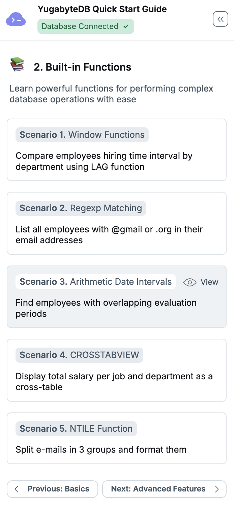Click the 2. Built-in Functions heading
The height and width of the screenshot is (506, 234).
[83, 67]
